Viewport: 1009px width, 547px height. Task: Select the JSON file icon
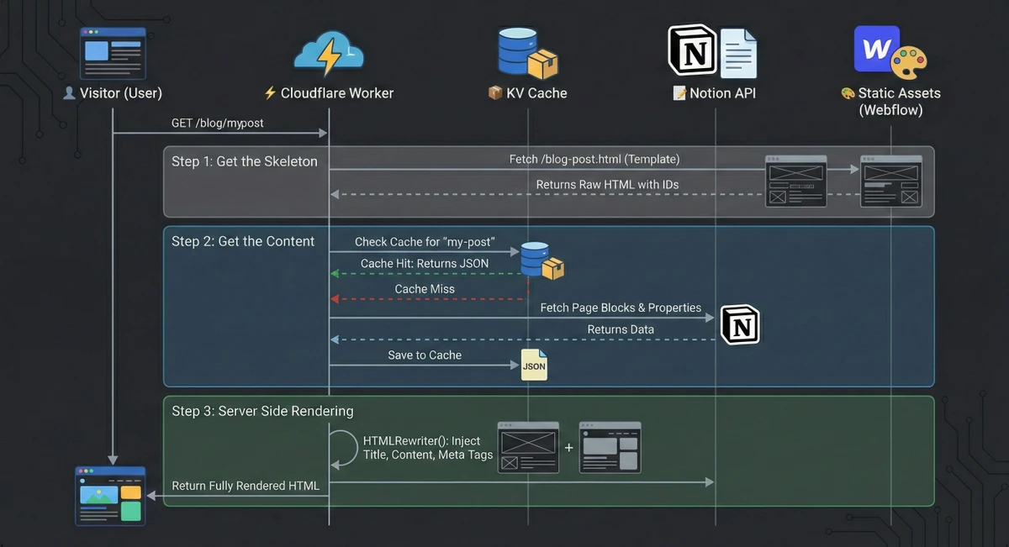[x=534, y=366]
